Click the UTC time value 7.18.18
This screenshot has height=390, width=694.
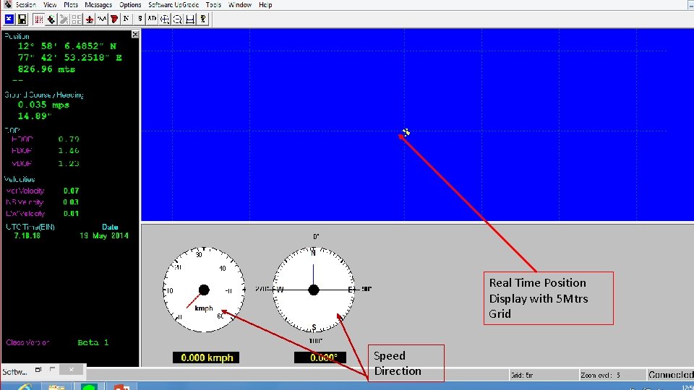(x=27, y=235)
